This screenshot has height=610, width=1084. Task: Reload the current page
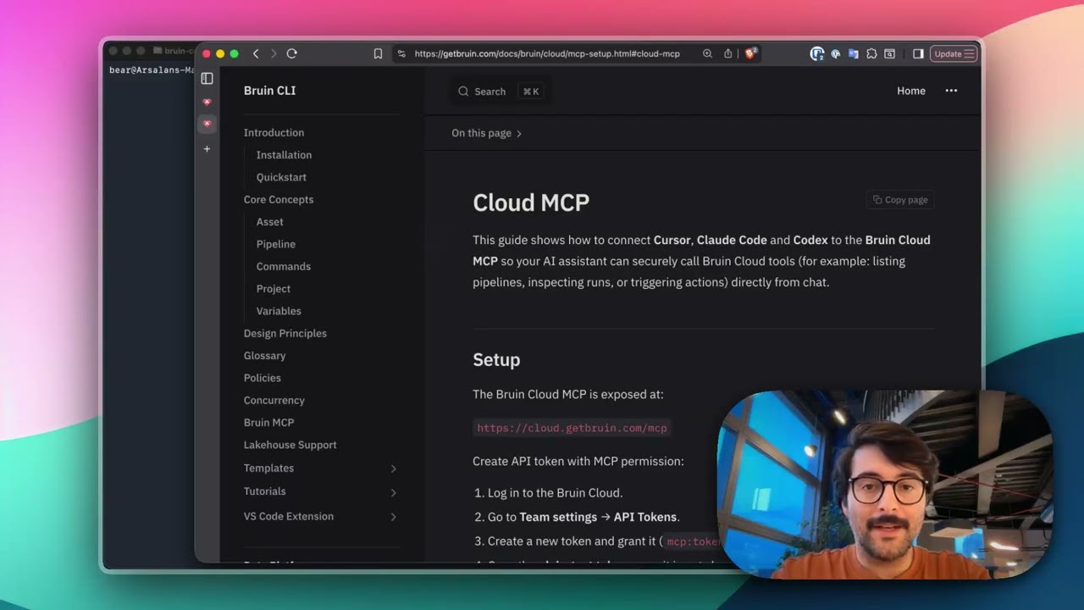tap(292, 53)
